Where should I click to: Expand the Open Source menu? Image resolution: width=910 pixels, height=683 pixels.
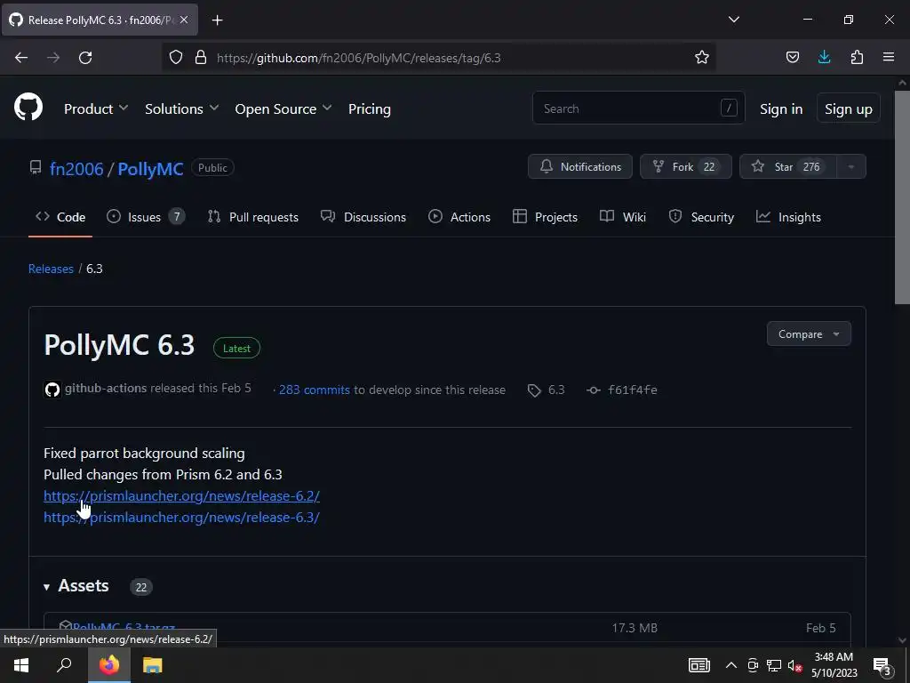pyautogui.click(x=283, y=108)
